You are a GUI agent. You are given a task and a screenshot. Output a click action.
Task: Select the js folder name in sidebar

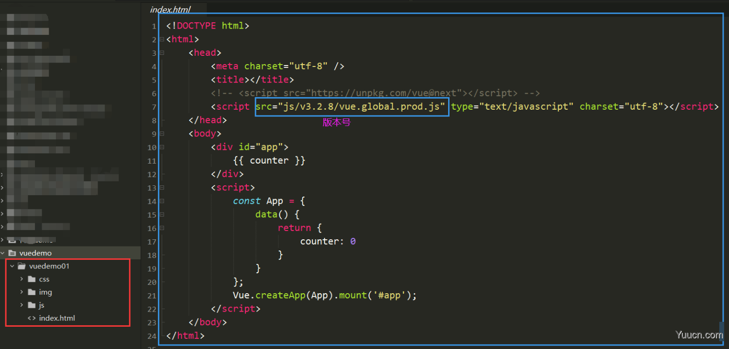42,305
